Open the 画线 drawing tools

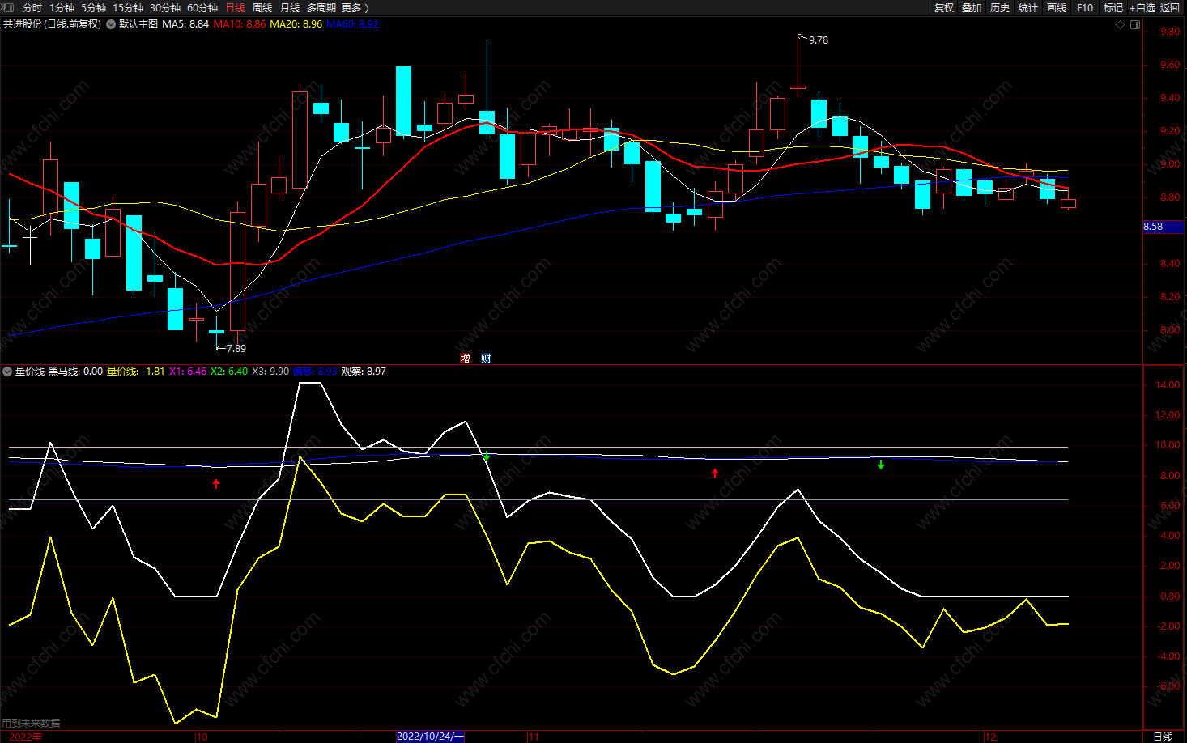click(x=1057, y=7)
